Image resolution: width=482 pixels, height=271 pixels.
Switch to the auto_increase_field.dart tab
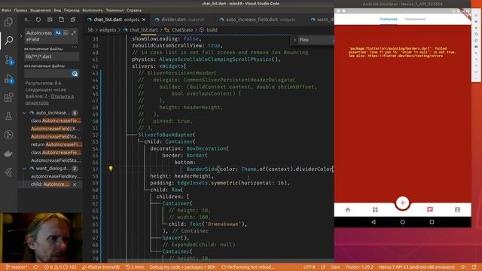point(258,20)
